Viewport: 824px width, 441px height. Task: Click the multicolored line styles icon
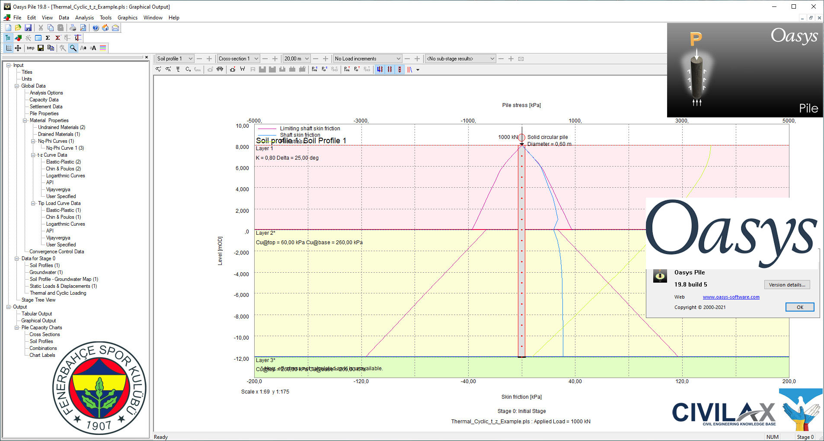(103, 48)
